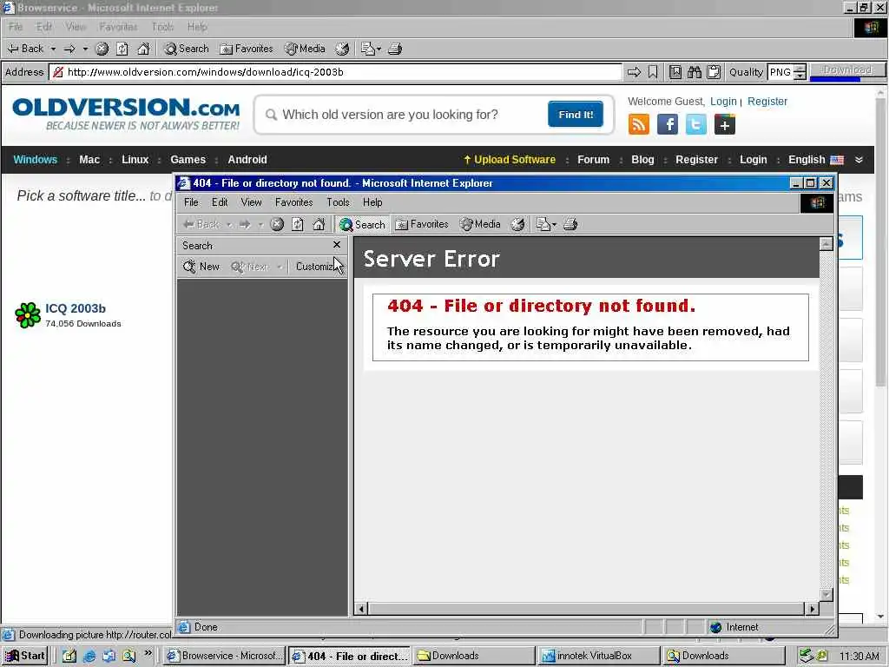889x667 pixels.
Task: Adjust the PNG Quality stepper arrows
Action: click(x=800, y=72)
